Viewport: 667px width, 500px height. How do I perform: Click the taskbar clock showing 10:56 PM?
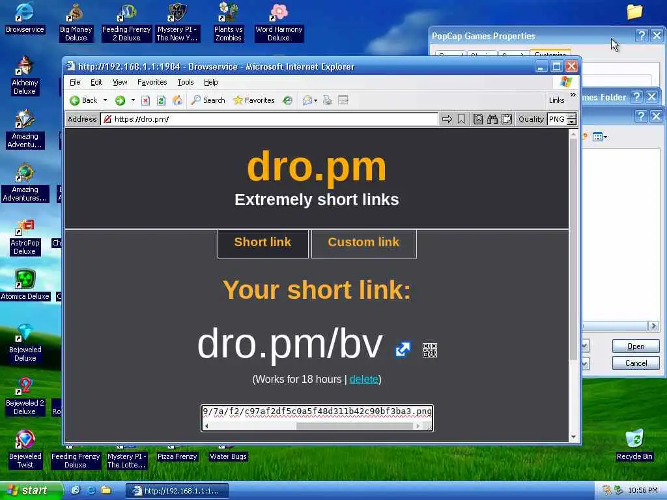(643, 491)
